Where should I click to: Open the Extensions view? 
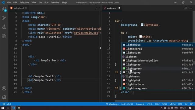tap(4, 36)
